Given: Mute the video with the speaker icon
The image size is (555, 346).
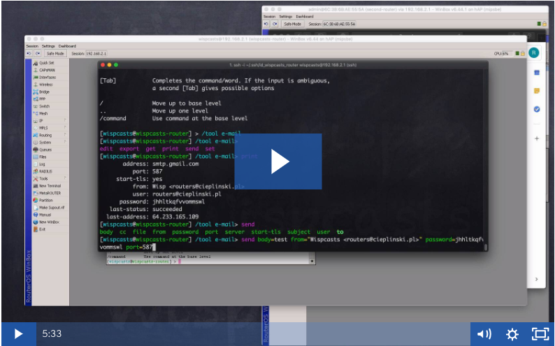Looking at the screenshot, I should click(x=484, y=333).
